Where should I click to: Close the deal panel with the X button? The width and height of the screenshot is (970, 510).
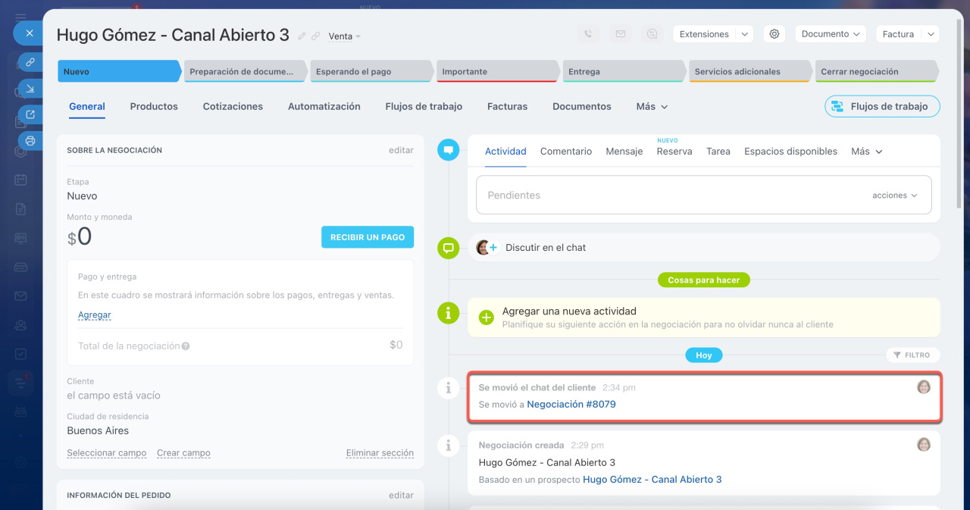point(29,33)
